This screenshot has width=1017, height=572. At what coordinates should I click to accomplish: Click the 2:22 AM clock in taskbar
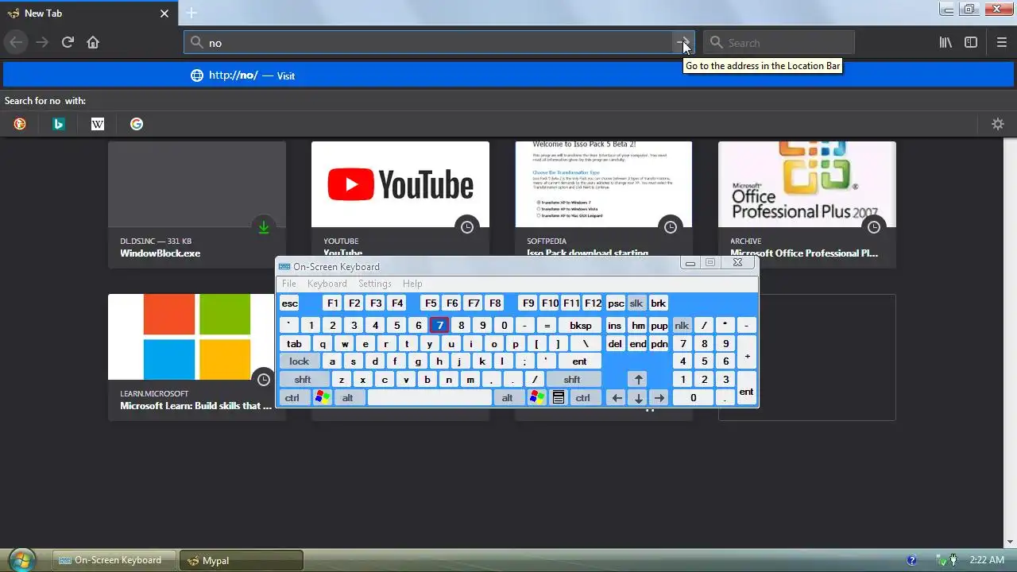coord(987,560)
